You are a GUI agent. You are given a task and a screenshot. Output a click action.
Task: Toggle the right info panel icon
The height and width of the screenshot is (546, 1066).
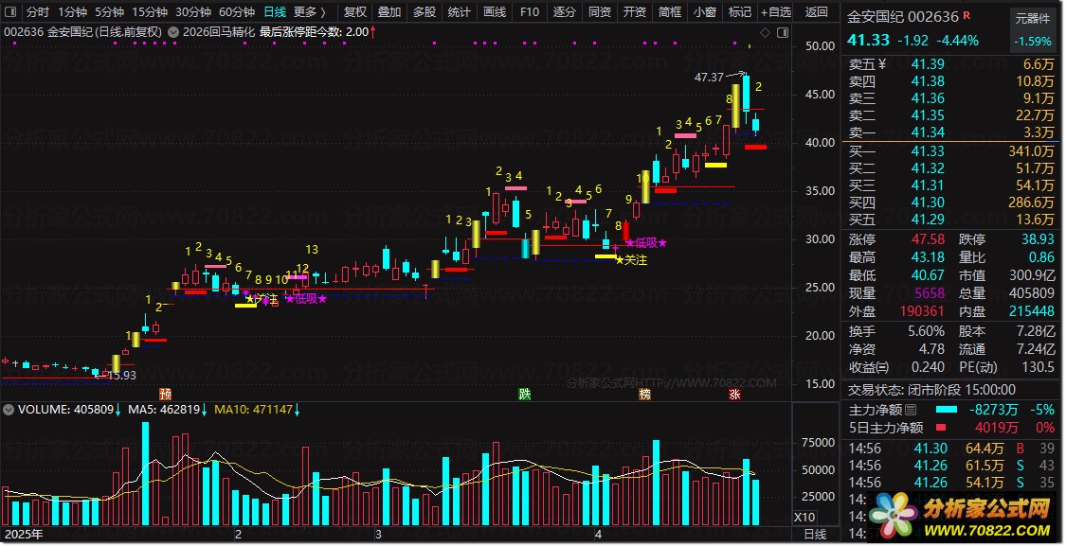(x=783, y=32)
